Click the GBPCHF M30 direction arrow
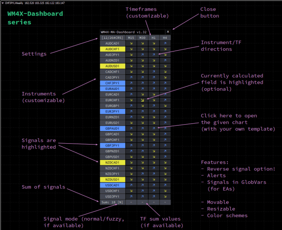The width and height of the screenshot is (282, 230). (x=143, y=140)
